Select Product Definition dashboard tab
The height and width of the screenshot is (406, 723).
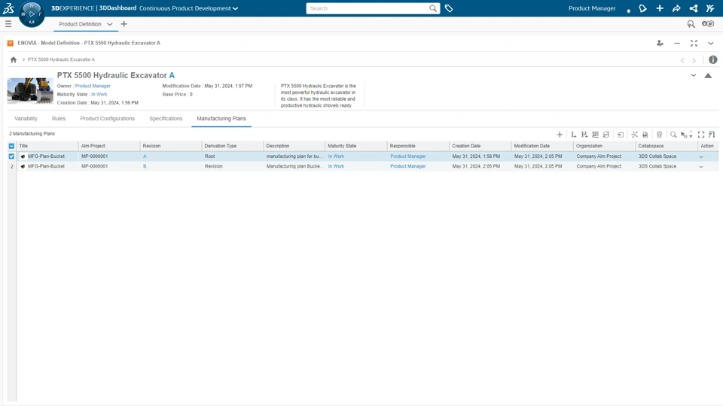click(x=80, y=24)
